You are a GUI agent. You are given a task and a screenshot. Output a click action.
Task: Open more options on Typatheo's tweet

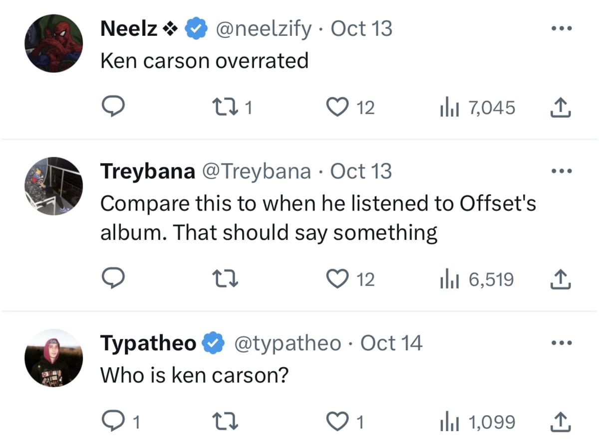(561, 342)
